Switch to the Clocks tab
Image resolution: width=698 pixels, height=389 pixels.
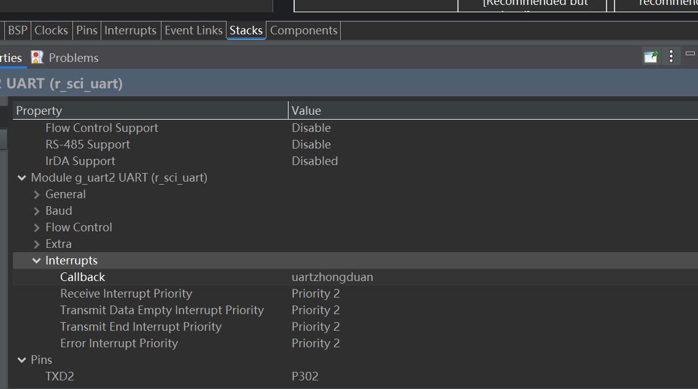tap(51, 30)
